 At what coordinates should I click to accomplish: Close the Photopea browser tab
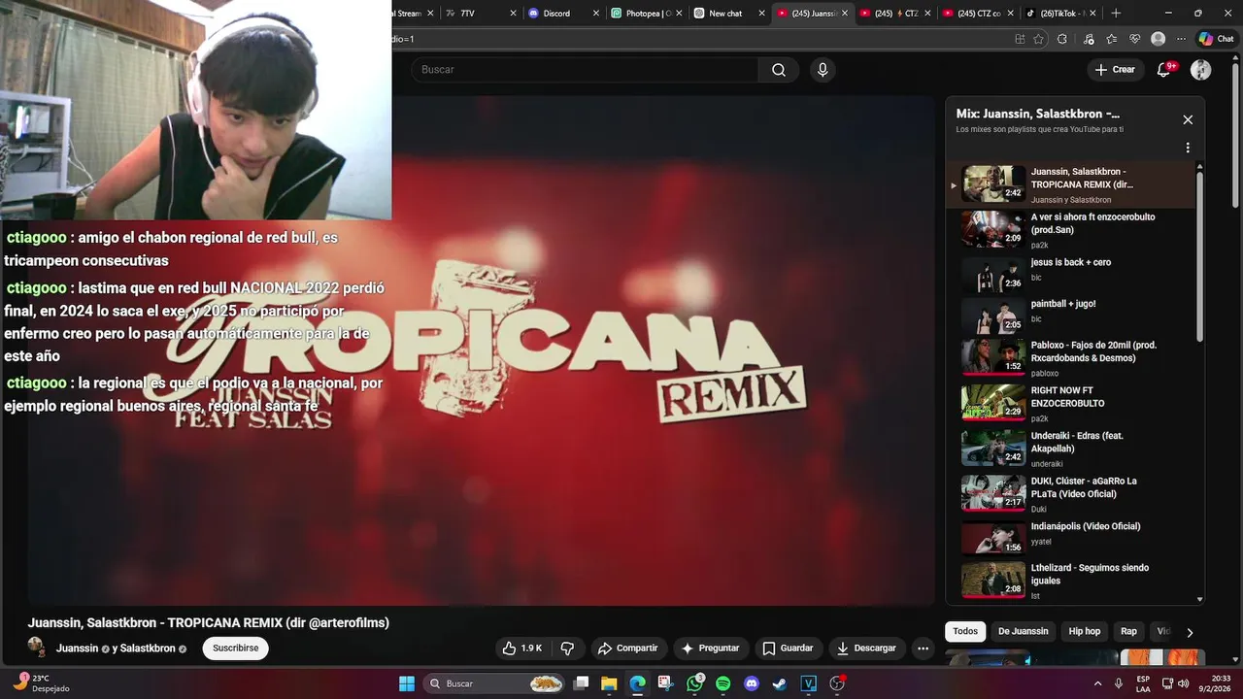679,14
